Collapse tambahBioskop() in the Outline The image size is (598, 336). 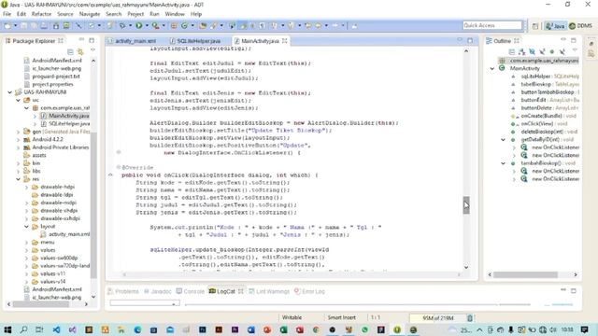(503, 163)
